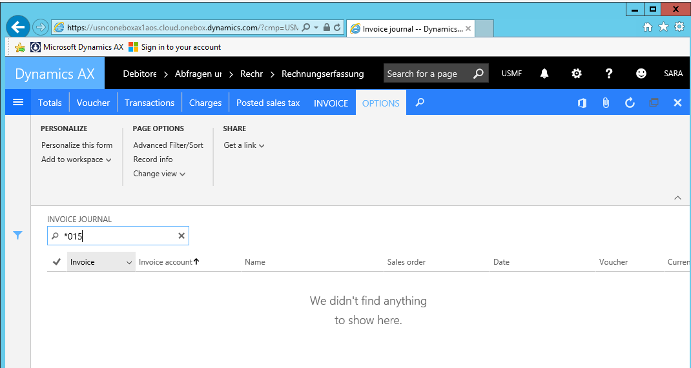Open the Get a link dropdown
Screen dimensions: 691x368
pyautogui.click(x=244, y=145)
